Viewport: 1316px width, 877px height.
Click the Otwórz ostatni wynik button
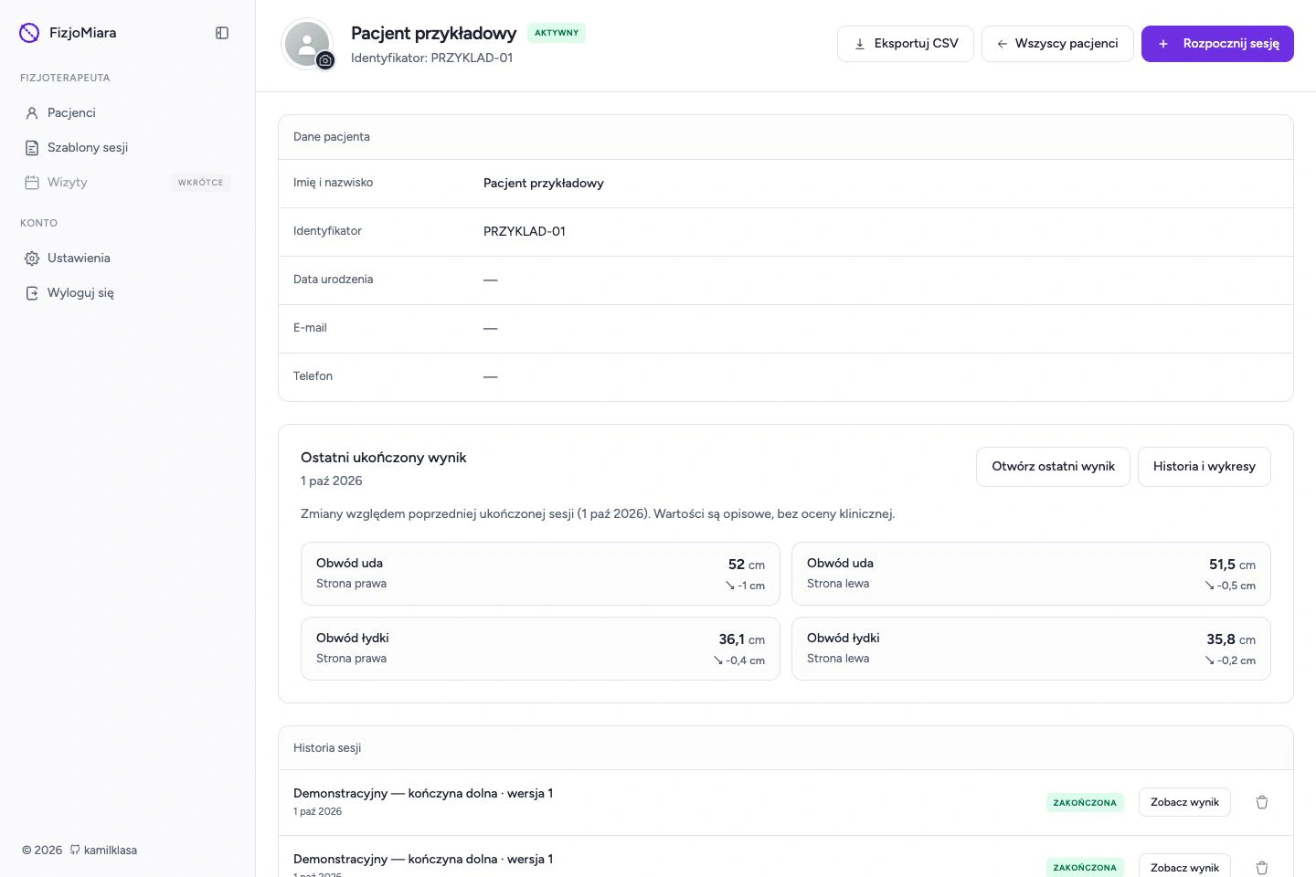[x=1053, y=467]
